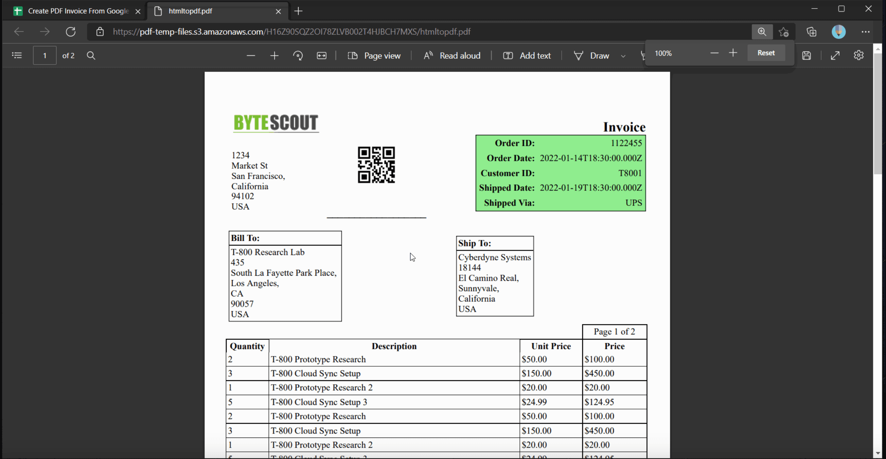Viewport: 886px width, 459px height.
Task: Click the zoom out icon
Action: (x=250, y=55)
